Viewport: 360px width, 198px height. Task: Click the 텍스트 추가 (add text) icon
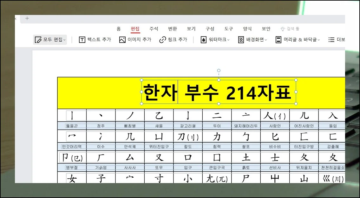(82, 40)
